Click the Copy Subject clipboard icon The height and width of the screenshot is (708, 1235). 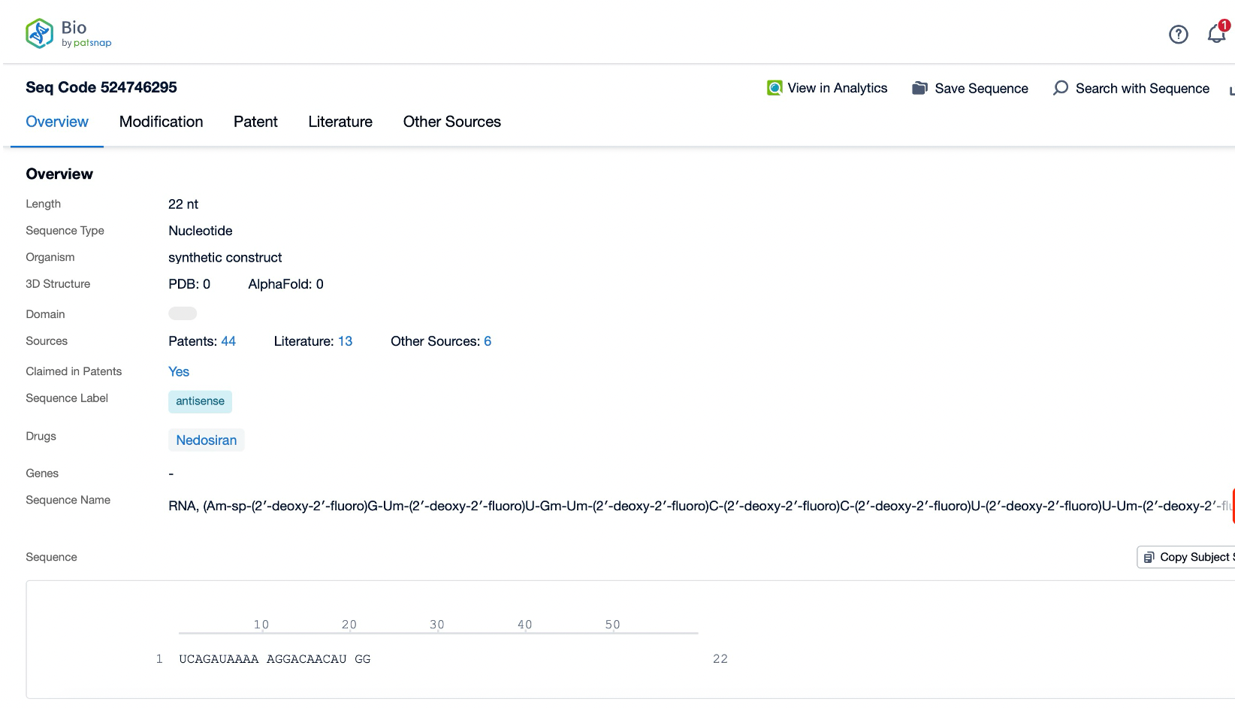tap(1149, 557)
